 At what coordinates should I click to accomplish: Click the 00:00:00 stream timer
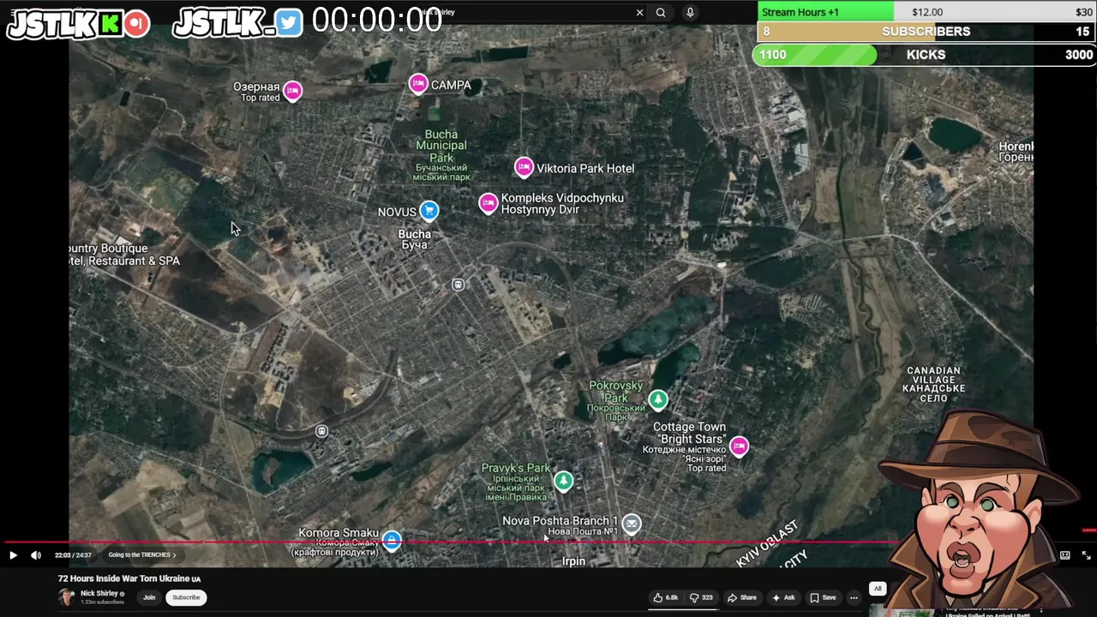377,21
